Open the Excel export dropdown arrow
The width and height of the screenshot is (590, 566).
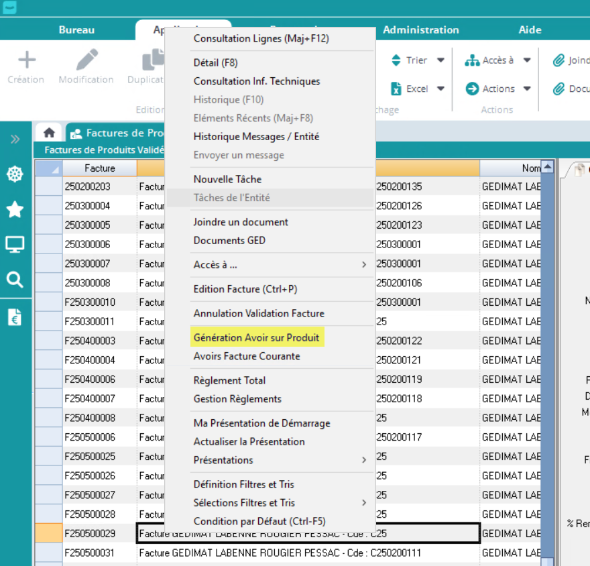[x=440, y=89]
